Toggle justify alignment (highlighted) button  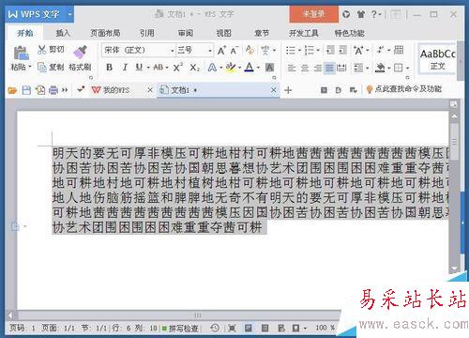pos(329,68)
